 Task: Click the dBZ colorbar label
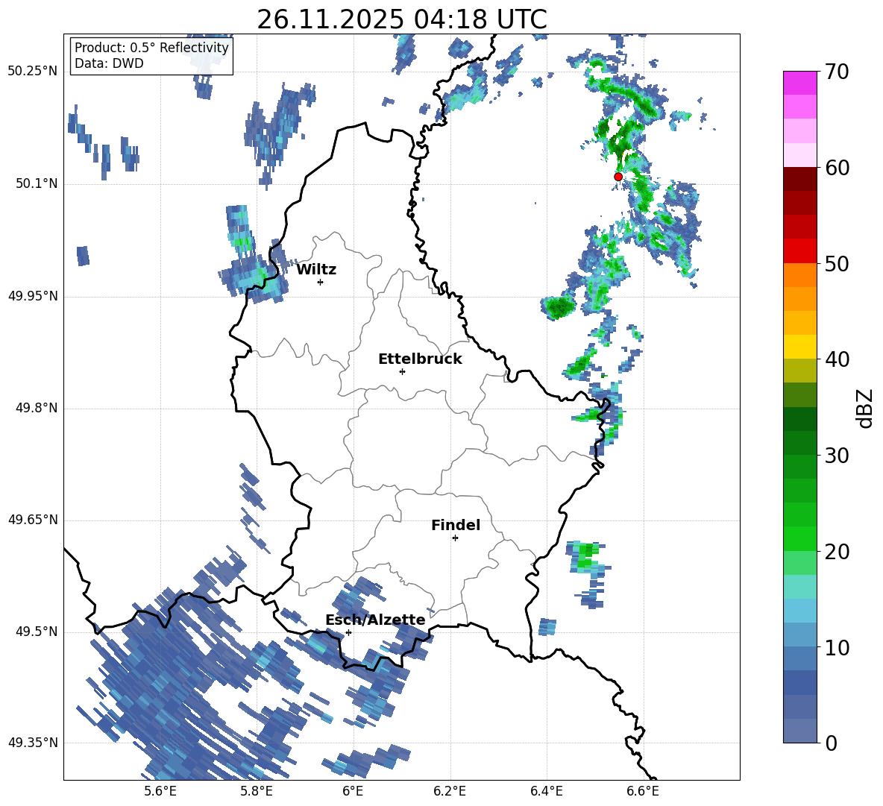(x=864, y=409)
